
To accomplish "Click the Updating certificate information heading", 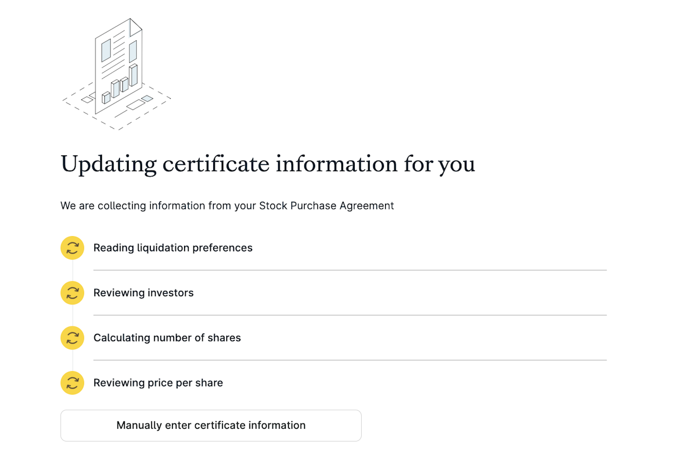I will 267,164.
